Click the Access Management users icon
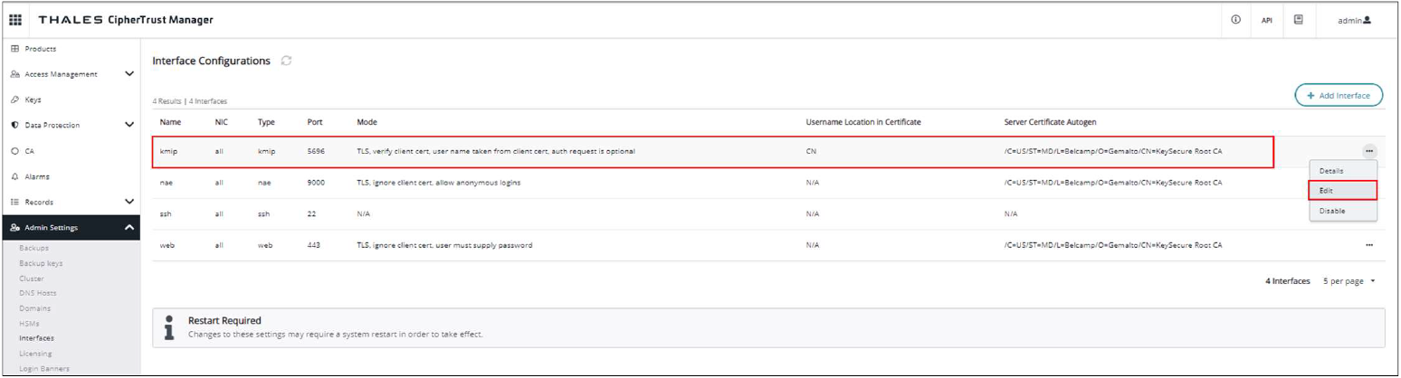 coord(14,74)
